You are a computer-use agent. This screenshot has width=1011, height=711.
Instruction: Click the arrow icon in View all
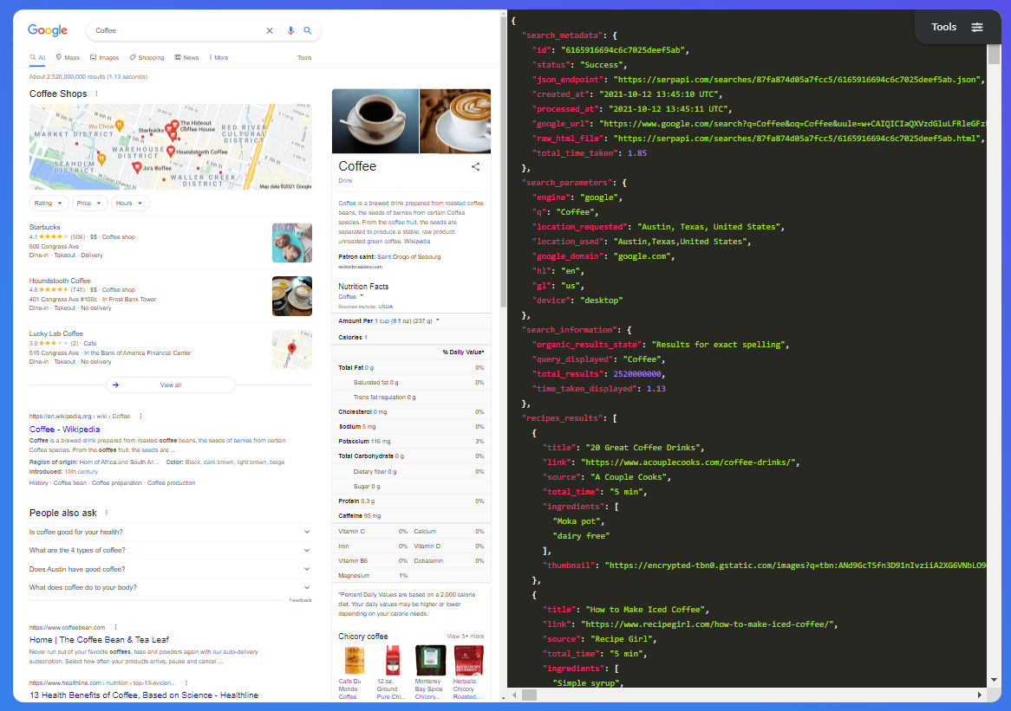point(115,385)
